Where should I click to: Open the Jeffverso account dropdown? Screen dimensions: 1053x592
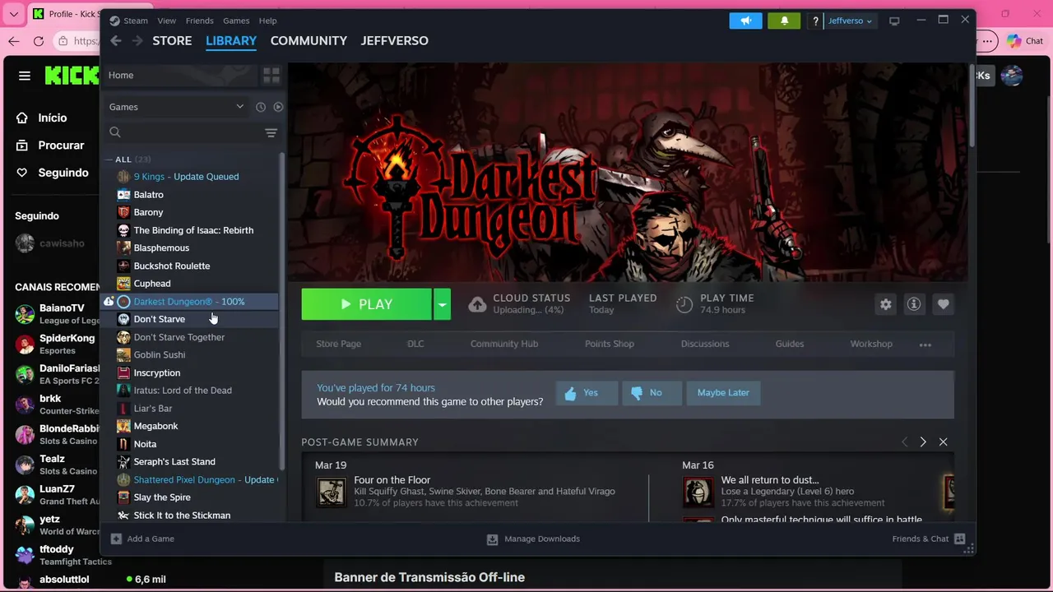click(850, 21)
